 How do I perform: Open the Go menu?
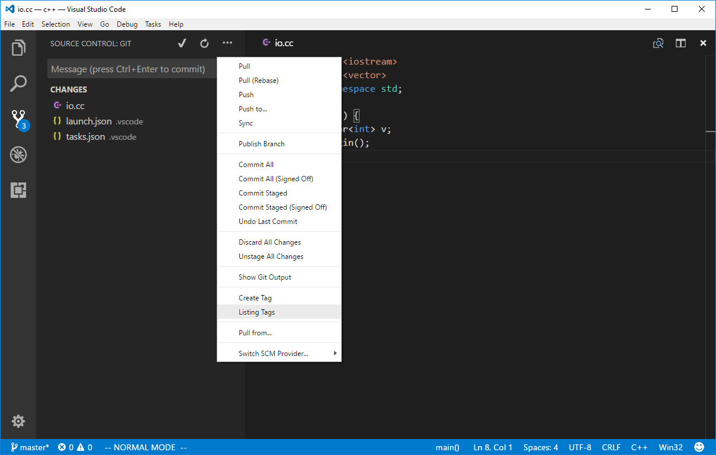pos(105,24)
